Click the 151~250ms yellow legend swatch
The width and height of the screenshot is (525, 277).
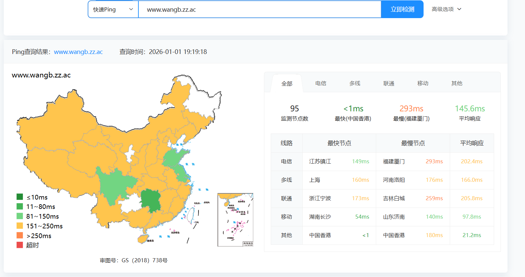20,226
